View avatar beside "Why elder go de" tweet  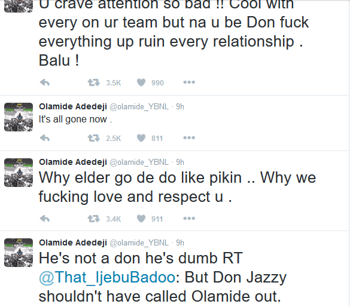19,173
